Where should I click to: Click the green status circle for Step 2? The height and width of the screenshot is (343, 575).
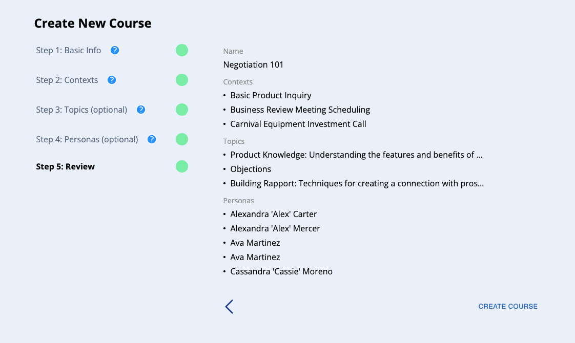tap(182, 80)
